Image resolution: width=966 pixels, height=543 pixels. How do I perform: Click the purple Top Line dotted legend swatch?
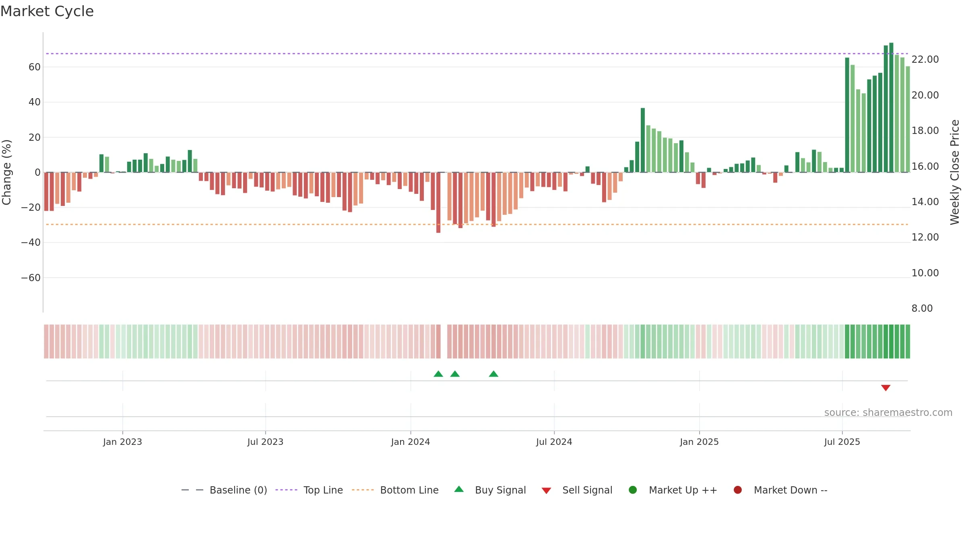point(286,490)
